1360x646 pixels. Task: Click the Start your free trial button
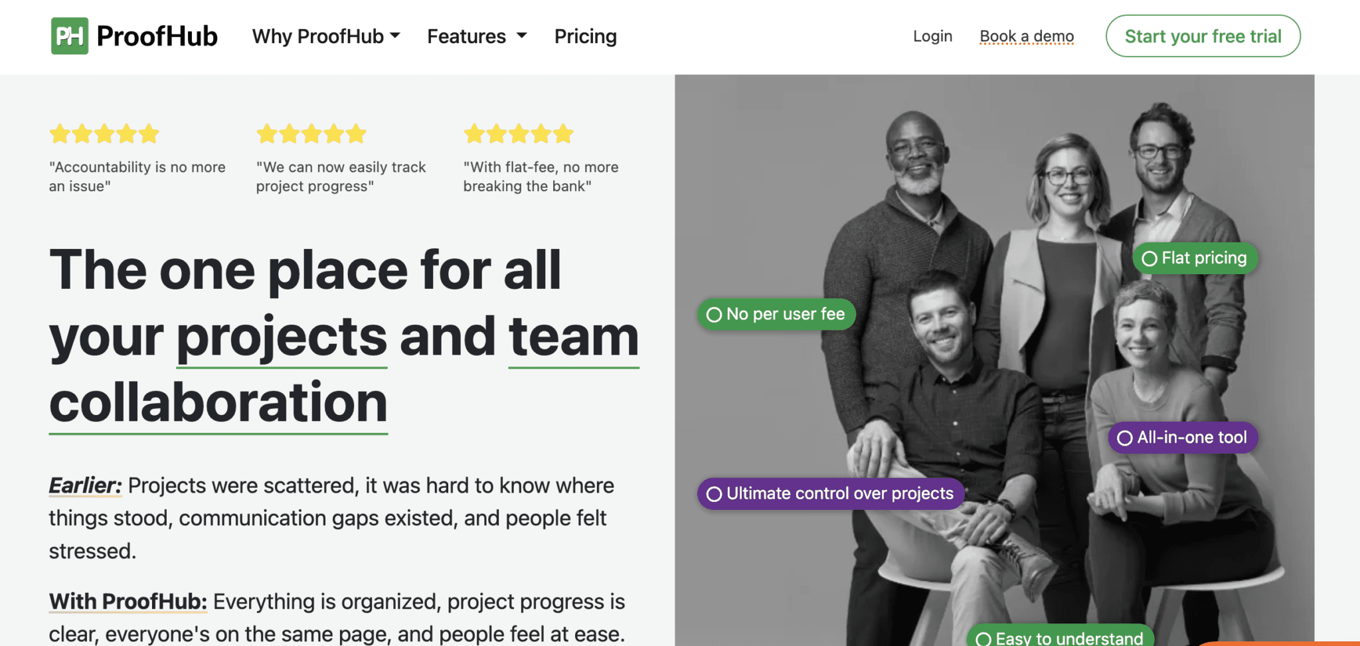(x=1203, y=37)
